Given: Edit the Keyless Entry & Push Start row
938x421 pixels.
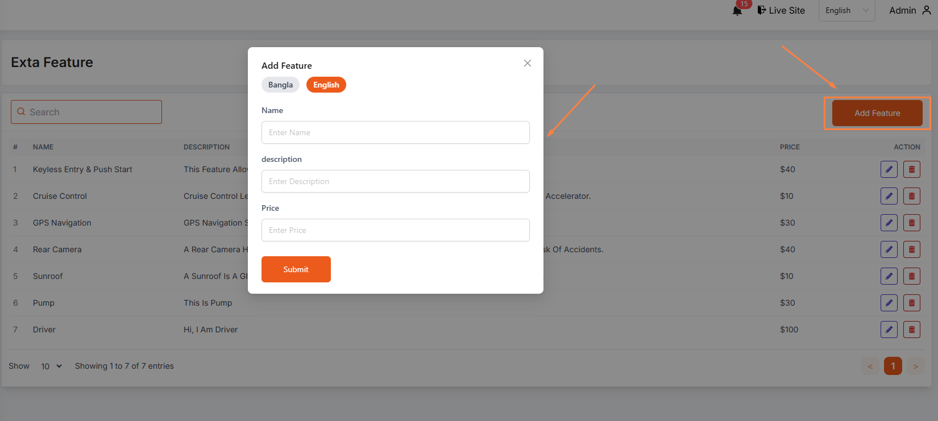Looking at the screenshot, I should (x=889, y=169).
